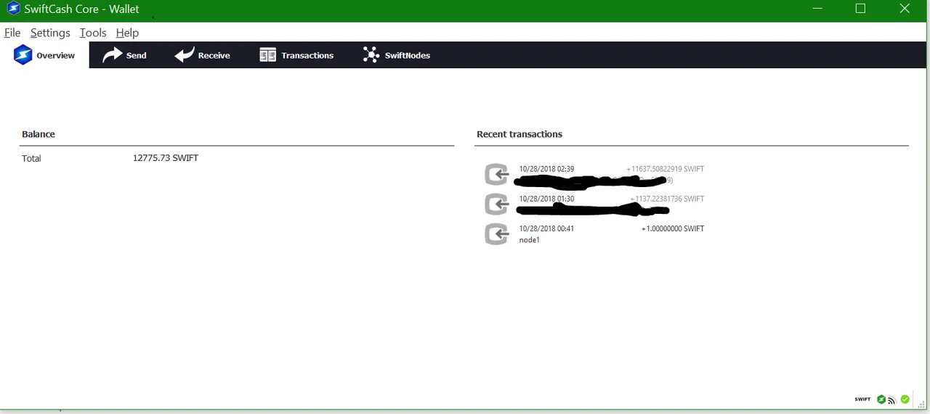Open the Tools menu
Viewport: 930px width, 414px height.
coord(93,33)
